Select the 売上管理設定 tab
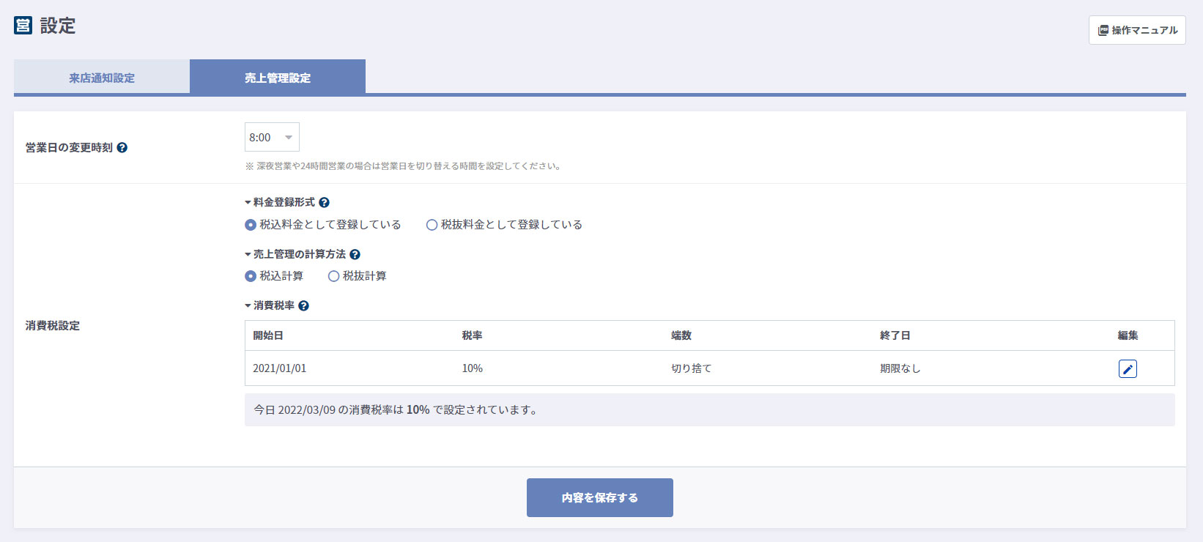Viewport: 1203px width, 542px height. tap(278, 78)
